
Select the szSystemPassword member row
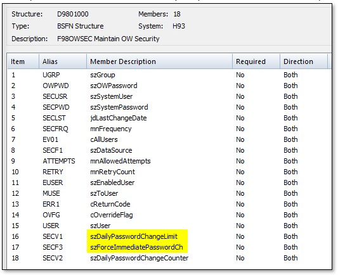169,107
